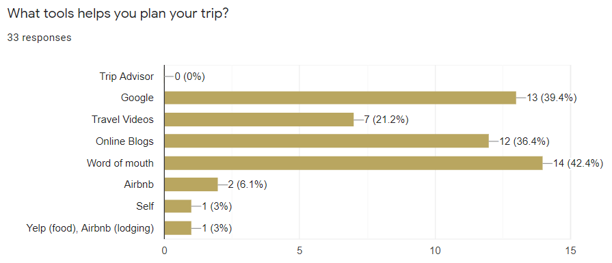Click the 14 (42.4%) data label
Screen dimensions: 612x263
pos(578,163)
